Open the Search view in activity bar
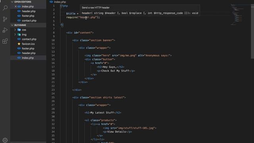Viewport: 254px width, 143px height. click(5, 8)
